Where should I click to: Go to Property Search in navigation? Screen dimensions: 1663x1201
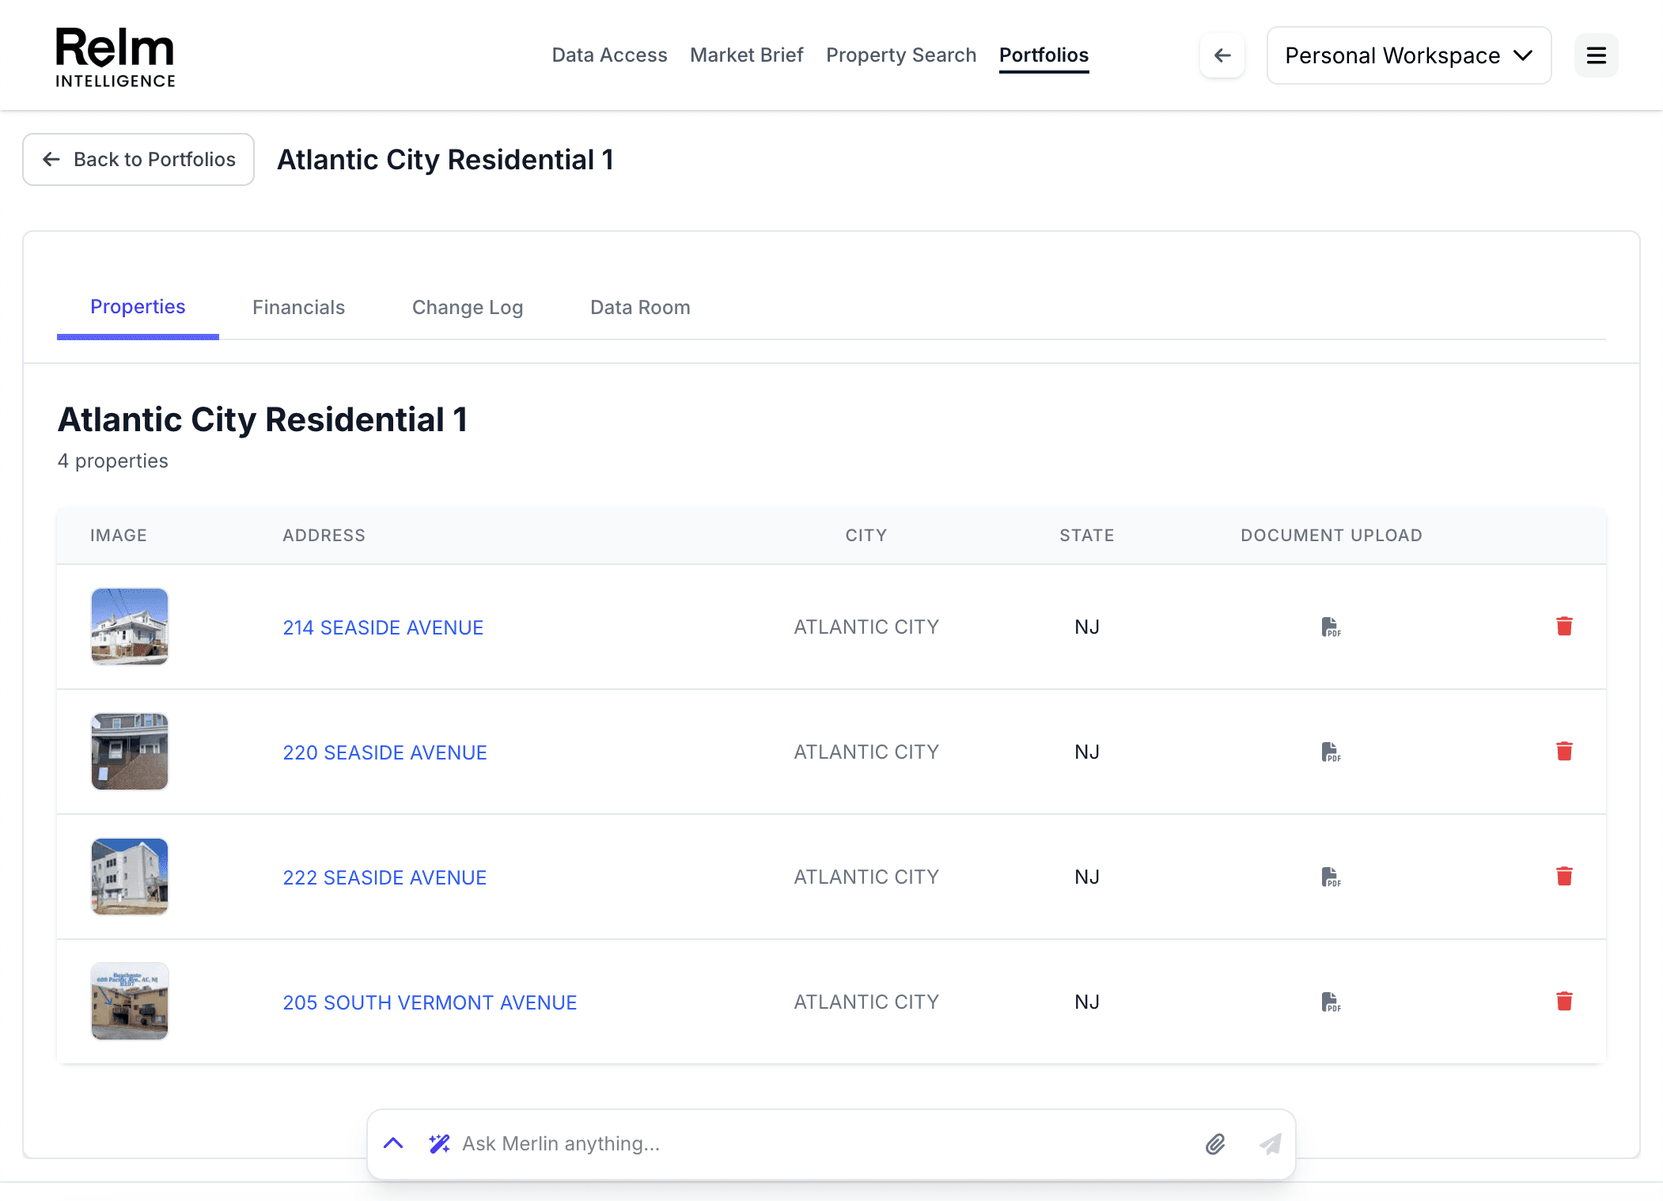tap(901, 55)
